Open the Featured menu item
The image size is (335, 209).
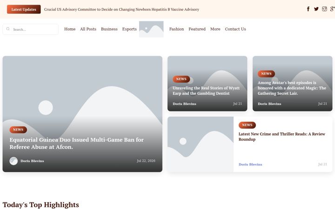click(197, 29)
